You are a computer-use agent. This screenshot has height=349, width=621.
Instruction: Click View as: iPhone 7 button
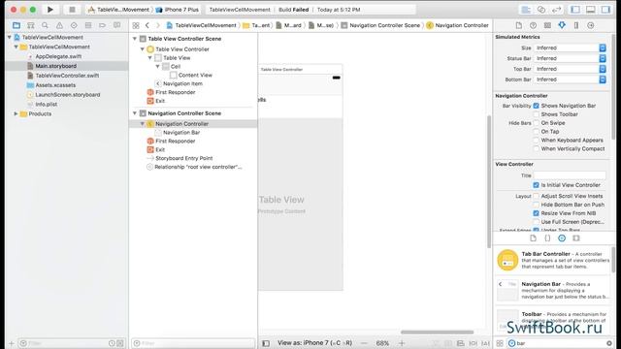pos(314,343)
